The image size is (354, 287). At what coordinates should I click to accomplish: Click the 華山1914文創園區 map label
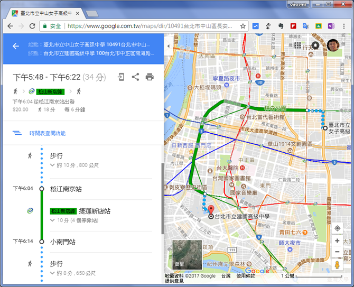tap(290, 144)
